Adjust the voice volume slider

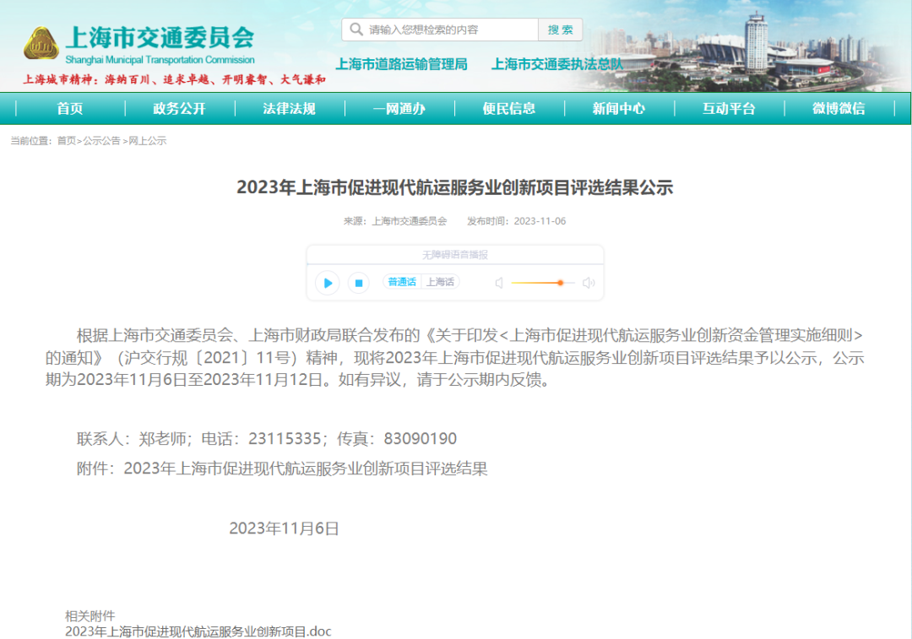[x=559, y=283]
